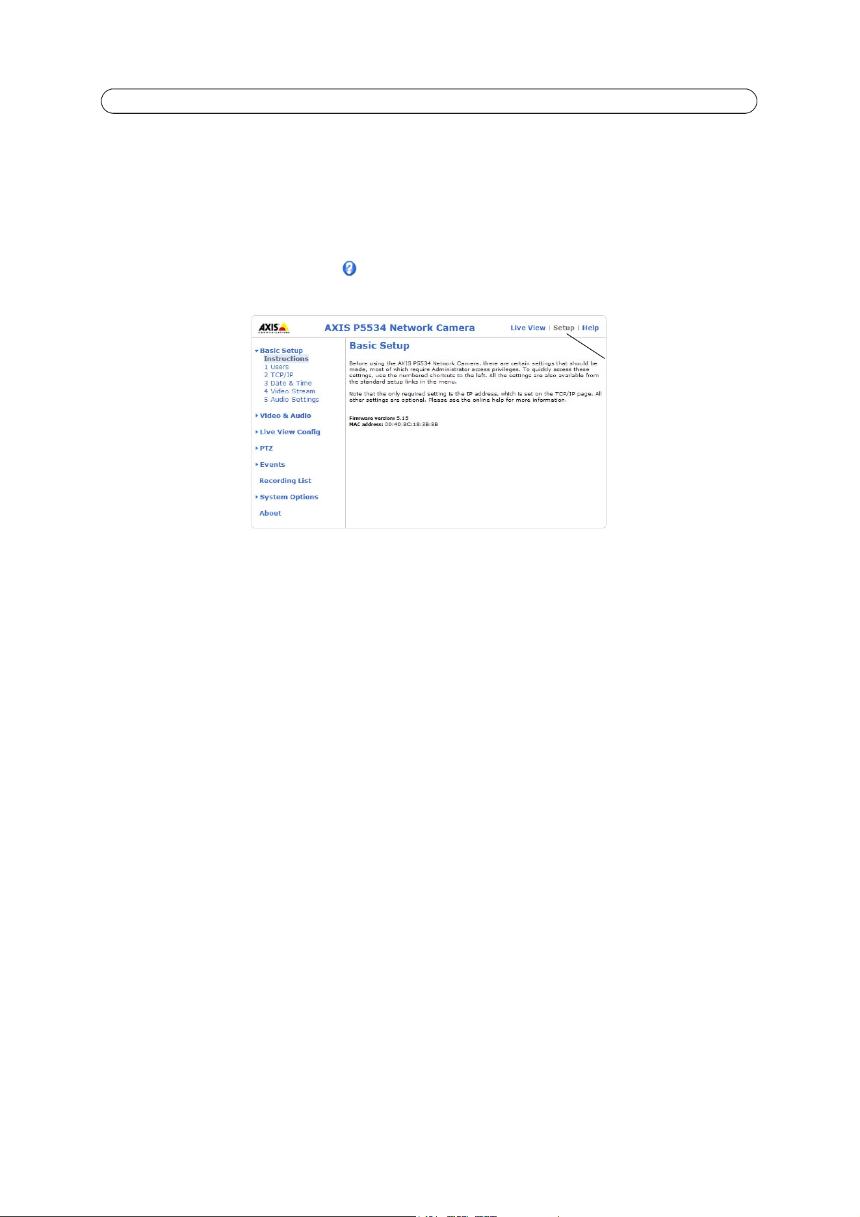
Task: Expand the Events menu section
Action: [270, 464]
